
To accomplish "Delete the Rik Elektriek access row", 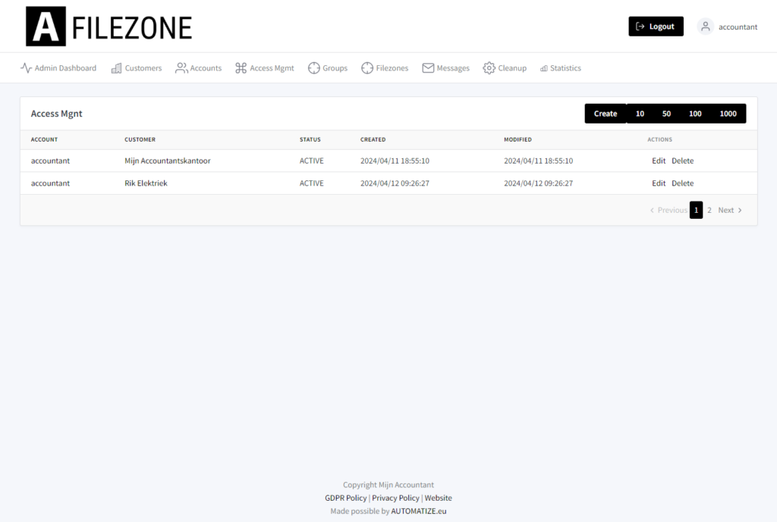I will click(x=682, y=183).
